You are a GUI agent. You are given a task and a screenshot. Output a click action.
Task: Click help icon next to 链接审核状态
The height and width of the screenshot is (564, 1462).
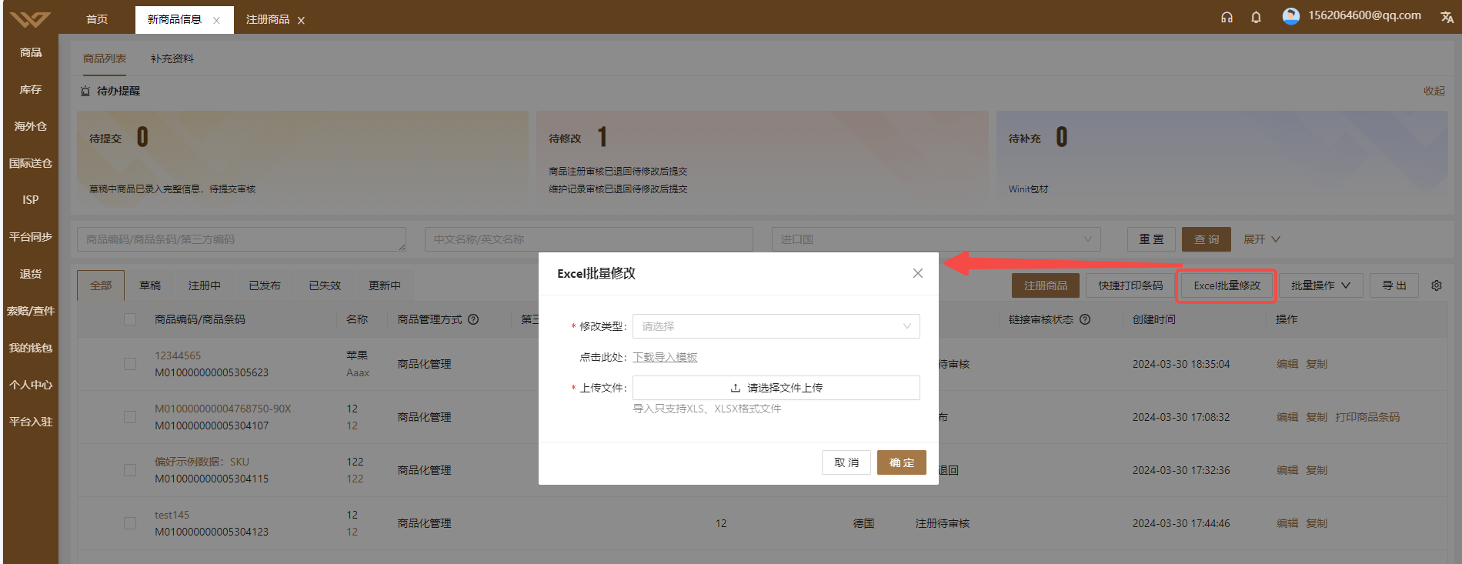(1084, 319)
